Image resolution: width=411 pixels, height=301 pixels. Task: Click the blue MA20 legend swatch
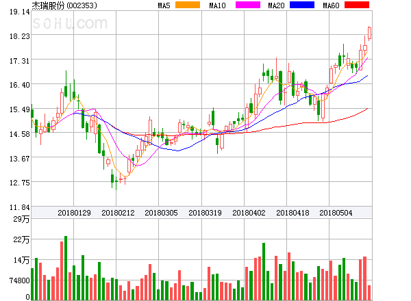point(302,5)
